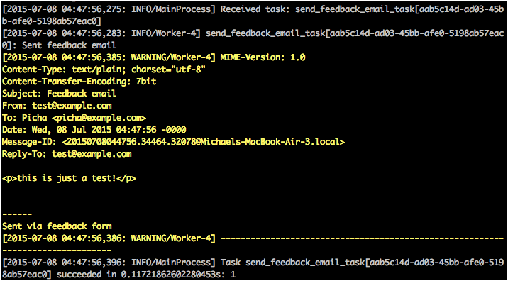Click the '<p>this is just a test!</p>' body
Screen dimensions: 508x281
tap(69, 178)
